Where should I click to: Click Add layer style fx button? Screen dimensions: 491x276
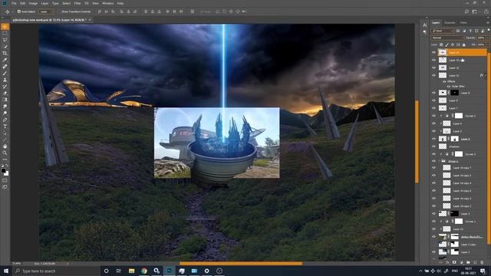447,262
